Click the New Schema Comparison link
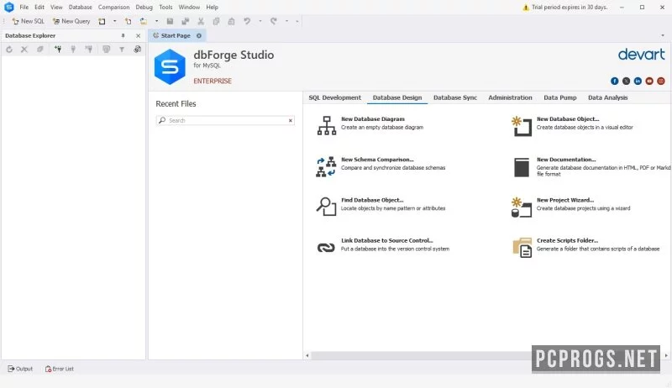Image resolution: width=672 pixels, height=388 pixels. 377,160
